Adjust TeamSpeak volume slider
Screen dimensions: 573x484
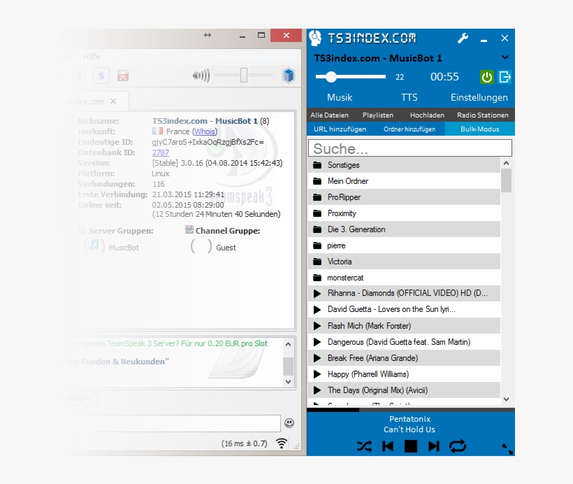tap(244, 75)
